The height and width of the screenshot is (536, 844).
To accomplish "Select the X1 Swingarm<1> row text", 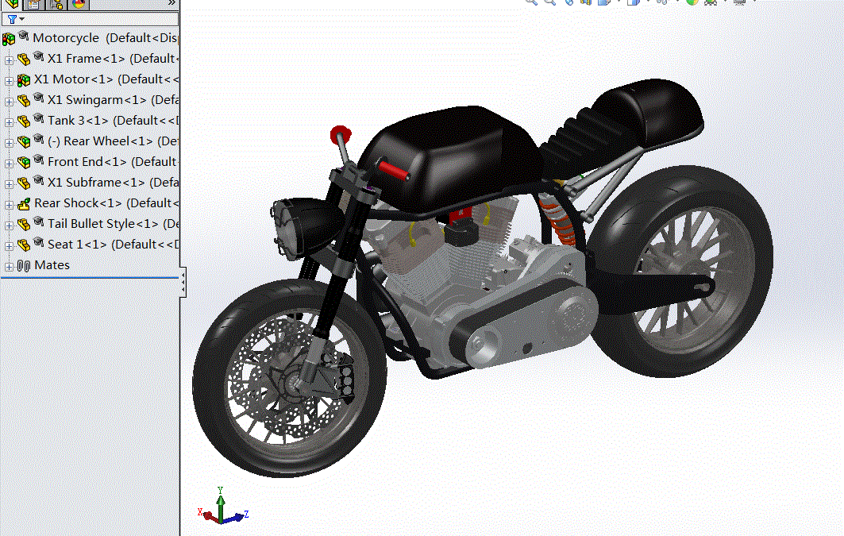I will pyautogui.click(x=113, y=100).
